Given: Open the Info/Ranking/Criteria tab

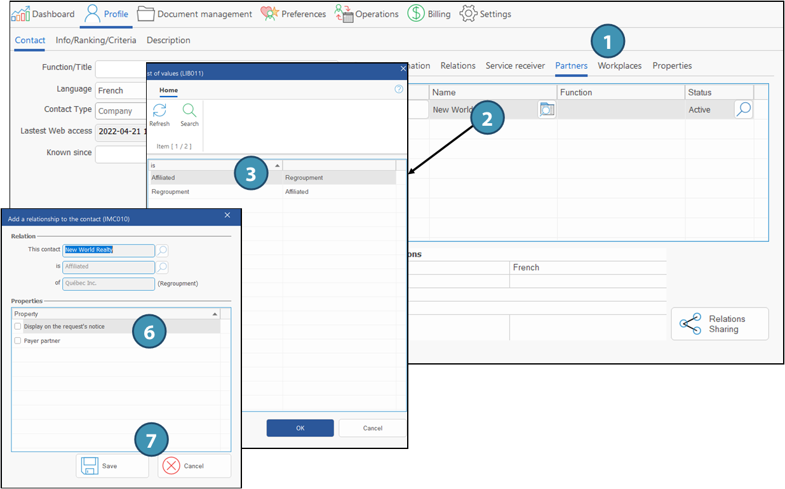Looking at the screenshot, I should (96, 41).
